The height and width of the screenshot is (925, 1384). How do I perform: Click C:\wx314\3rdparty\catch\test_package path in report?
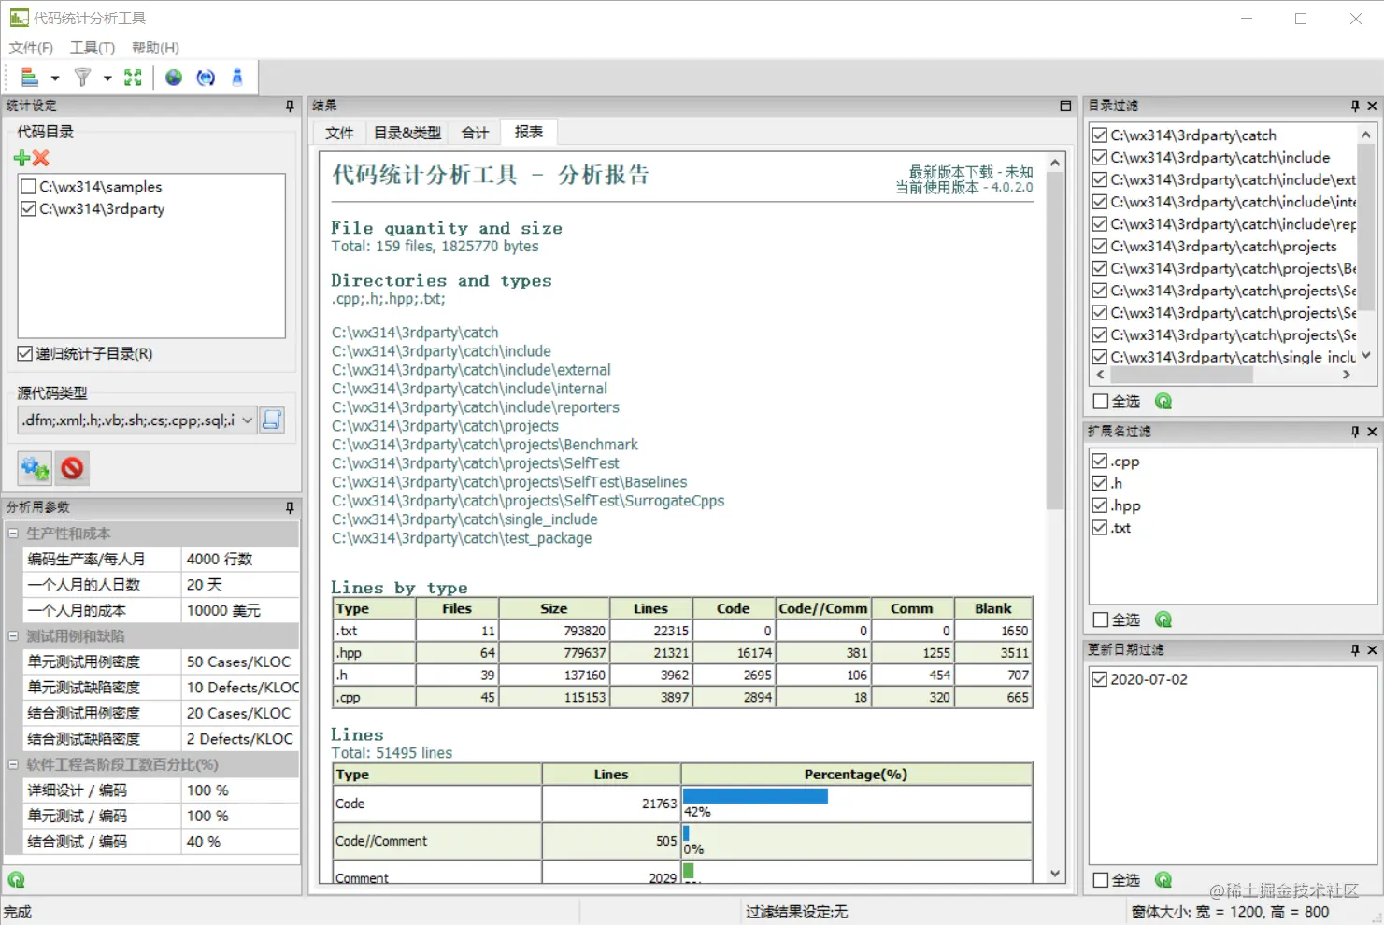[462, 538]
